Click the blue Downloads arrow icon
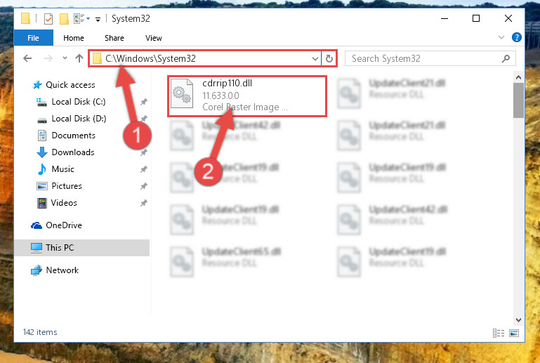540x363 pixels. point(41,152)
